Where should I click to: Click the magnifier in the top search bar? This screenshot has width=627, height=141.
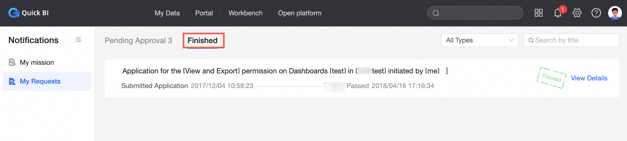(436, 13)
